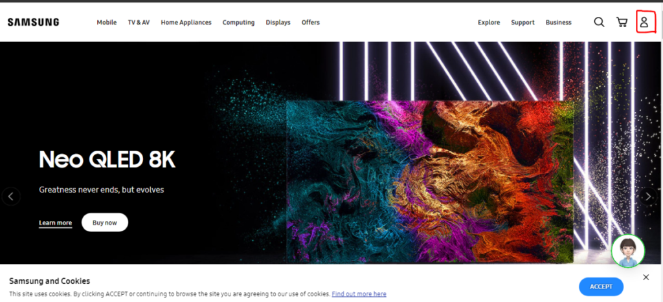Open the Business menu
The height and width of the screenshot is (302, 663).
pyautogui.click(x=559, y=23)
